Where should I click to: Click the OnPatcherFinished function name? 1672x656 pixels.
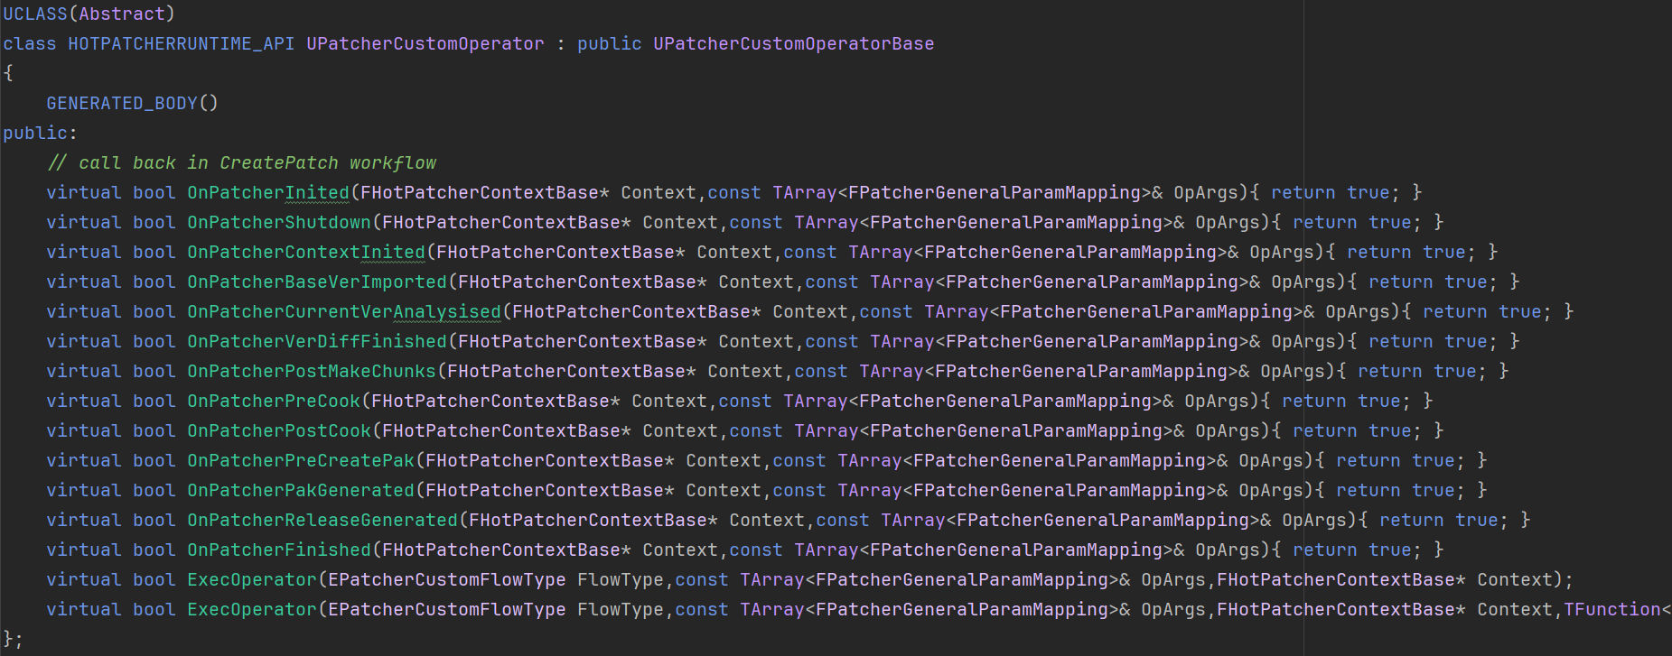[278, 550]
